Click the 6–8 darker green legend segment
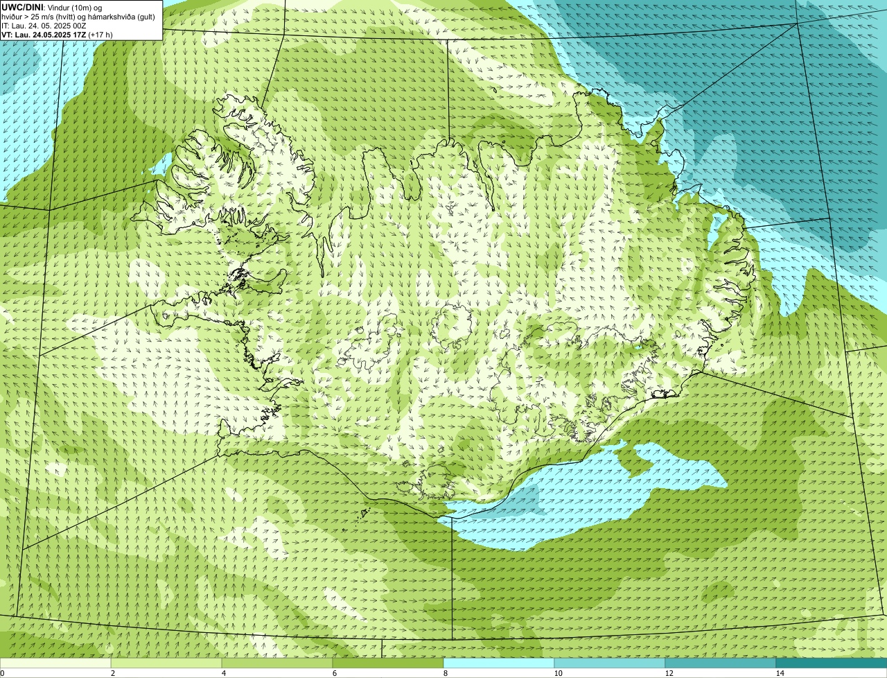Image resolution: width=887 pixels, height=678 pixels. (x=388, y=663)
